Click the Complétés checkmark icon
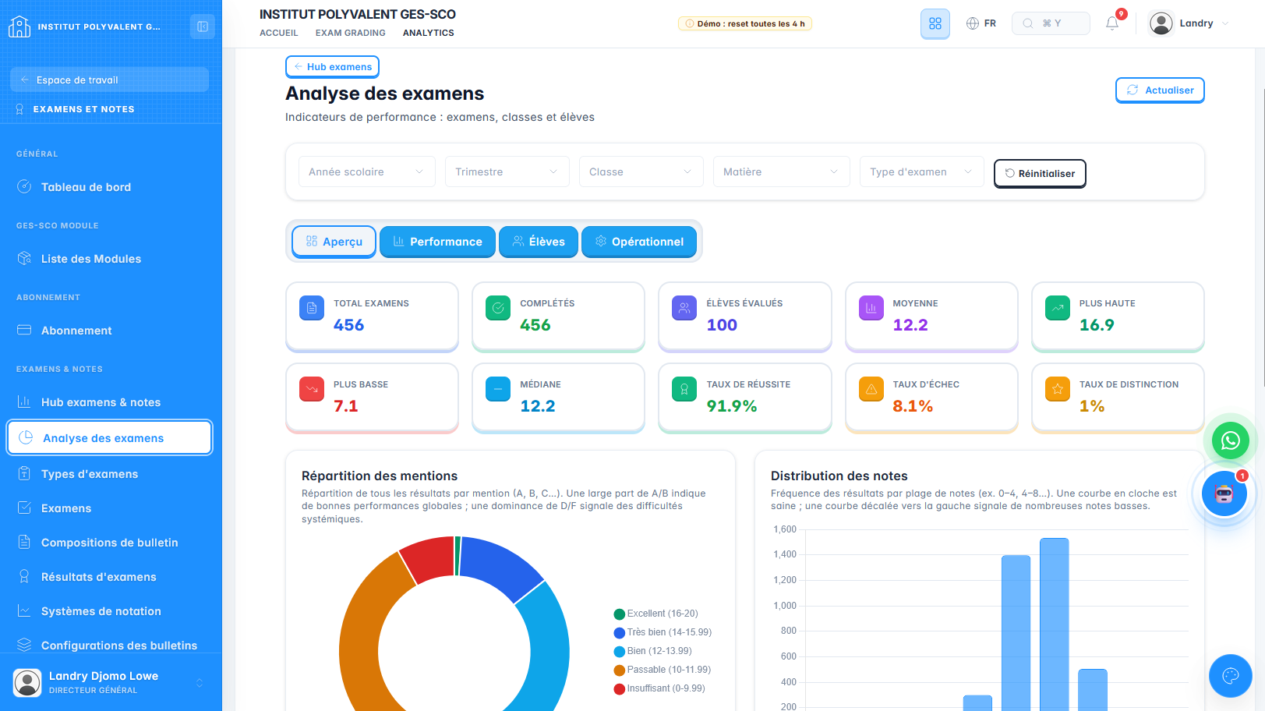Image resolution: width=1265 pixels, height=711 pixels. pos(498,308)
